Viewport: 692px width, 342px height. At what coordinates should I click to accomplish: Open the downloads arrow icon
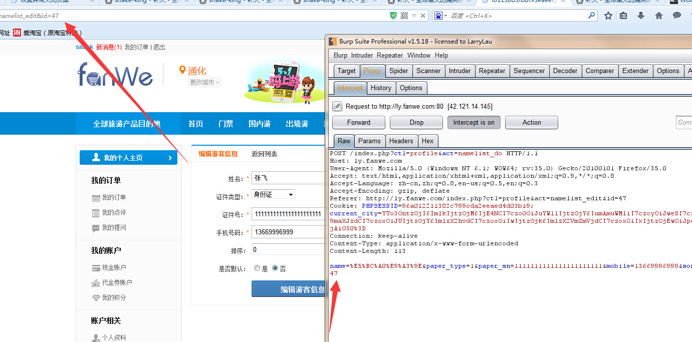pos(641,16)
